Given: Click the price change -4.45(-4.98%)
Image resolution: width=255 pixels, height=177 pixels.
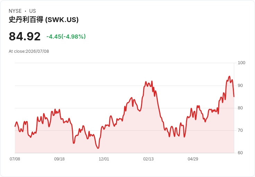Looking at the screenshot, I should (x=66, y=37).
